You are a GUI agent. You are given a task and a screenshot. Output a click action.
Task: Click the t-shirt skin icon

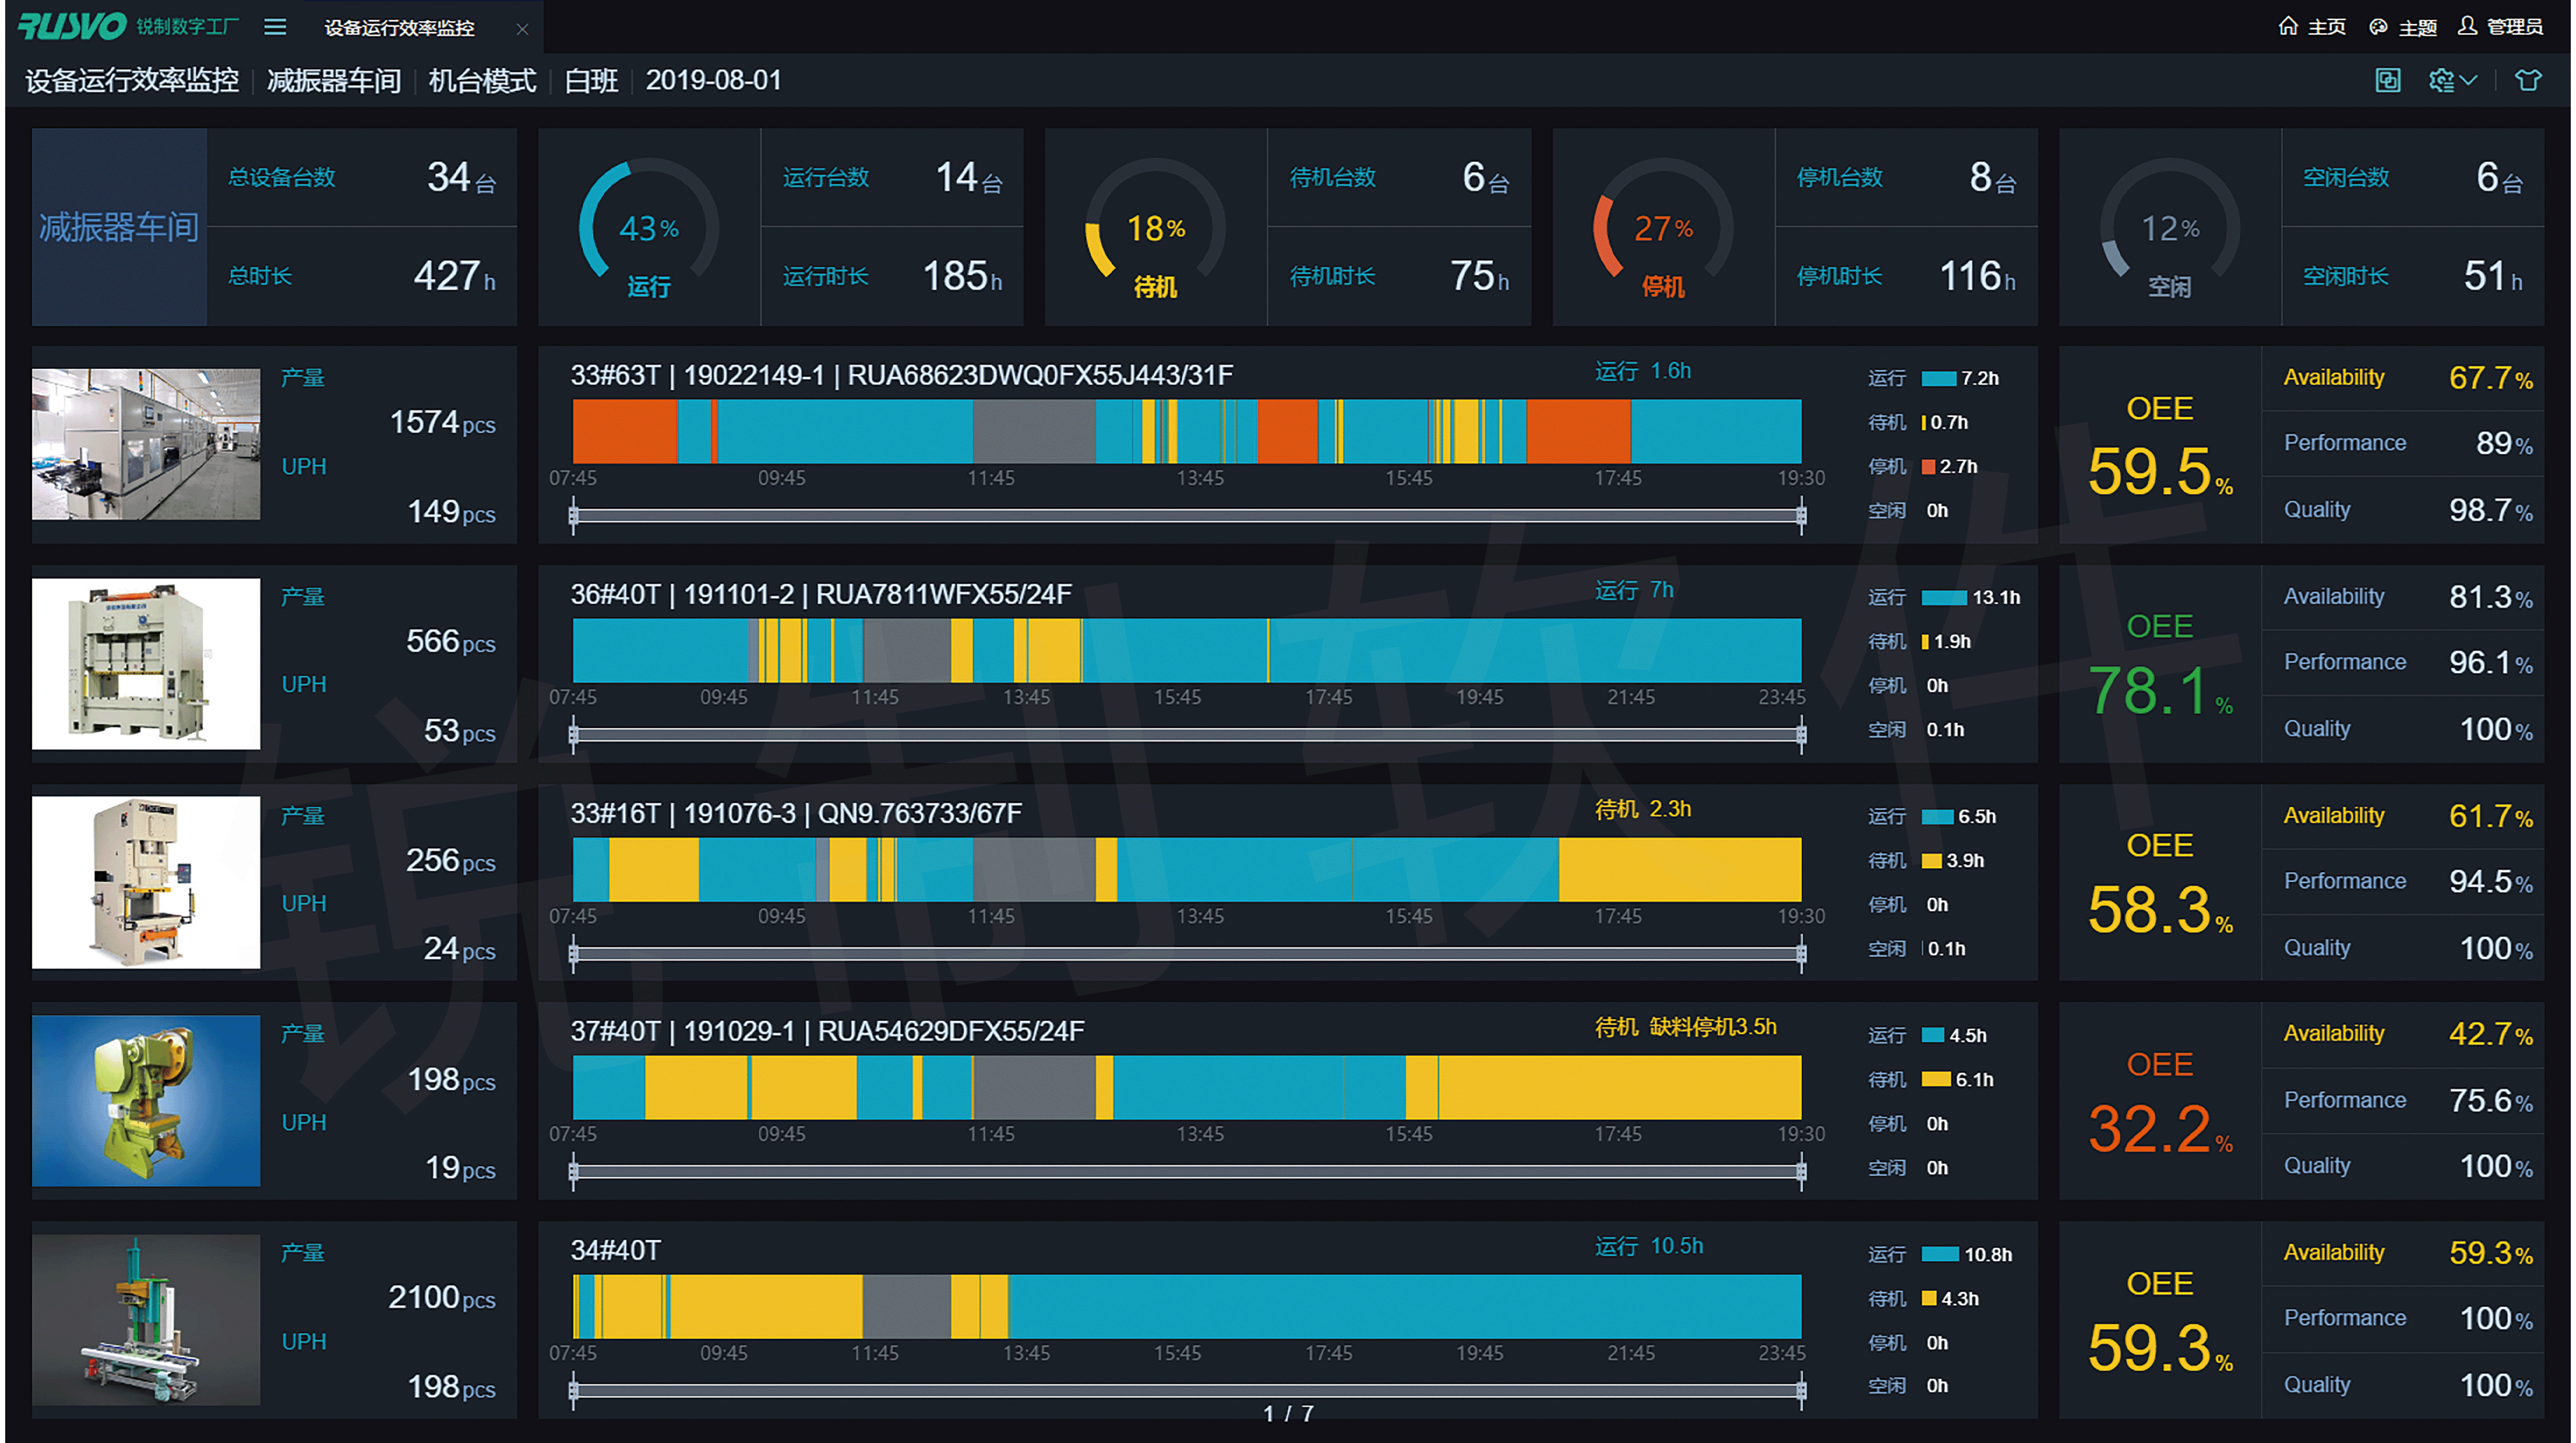(x=2528, y=80)
